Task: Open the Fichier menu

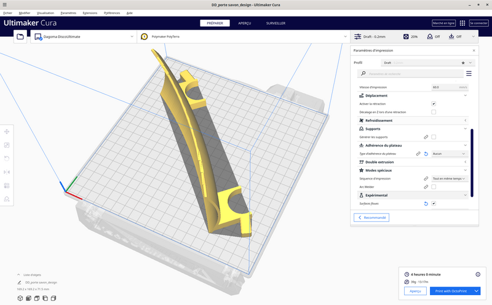Action: tap(7, 13)
